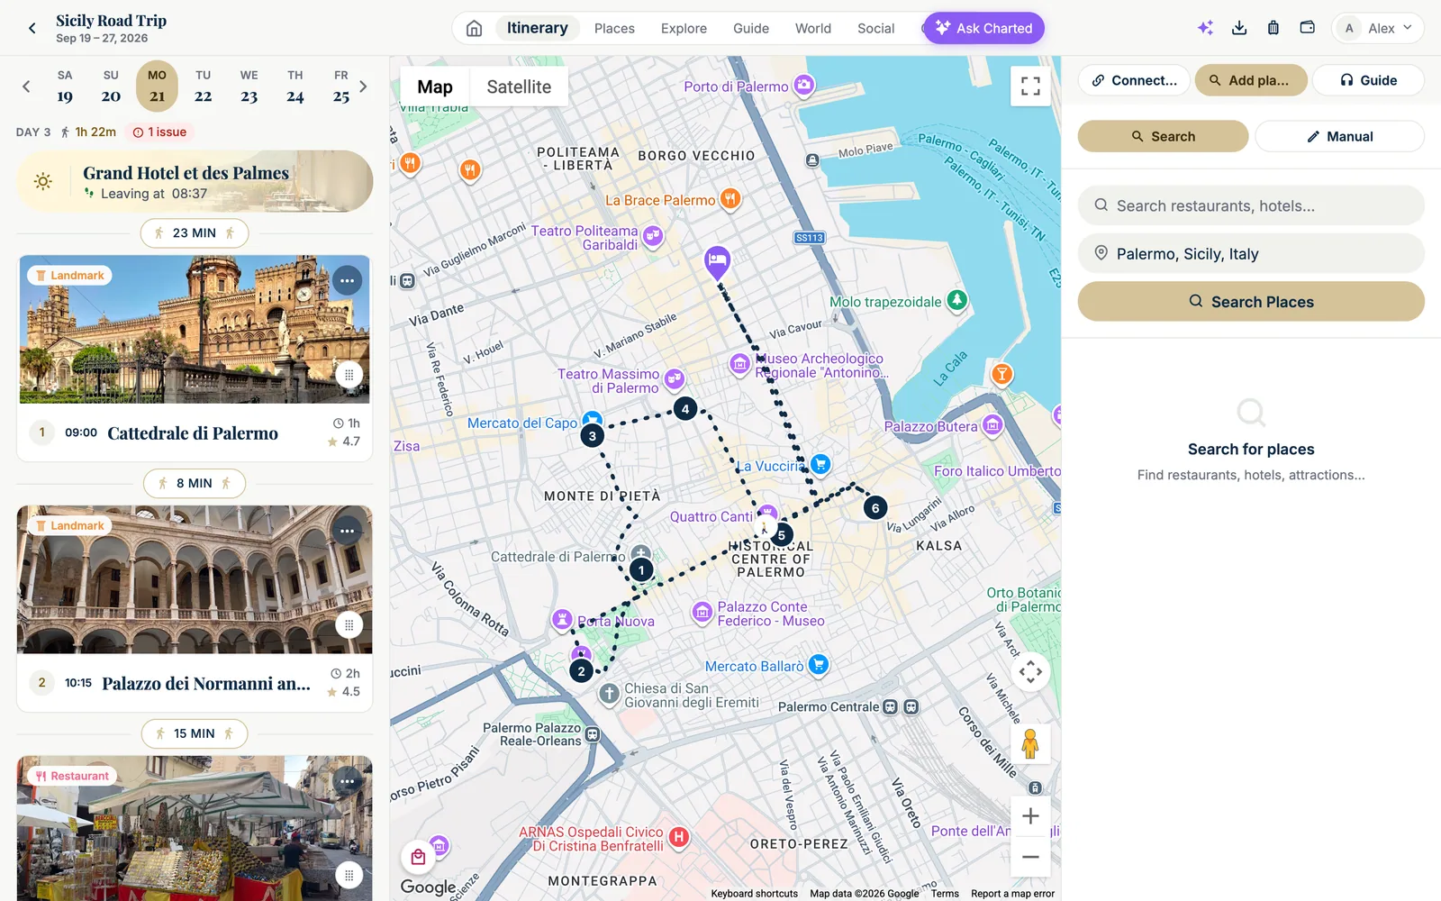Click the Ask Charted button
Viewport: 1441px width, 901px height.
tap(983, 28)
